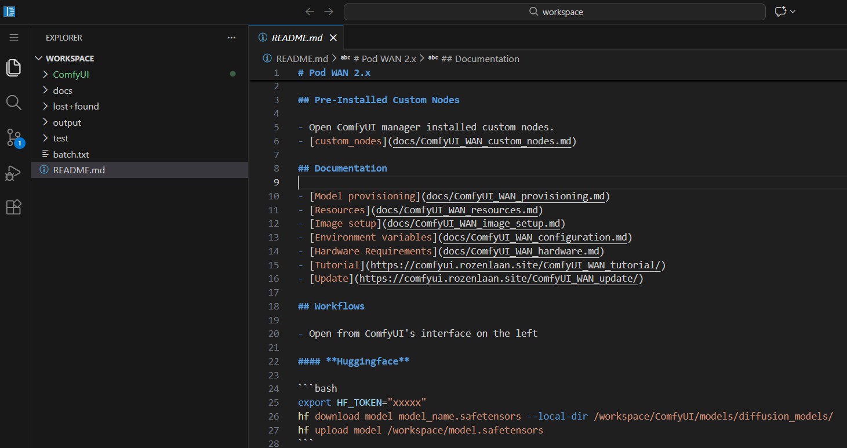Select the Explorer icon in the activity bar

coord(14,68)
